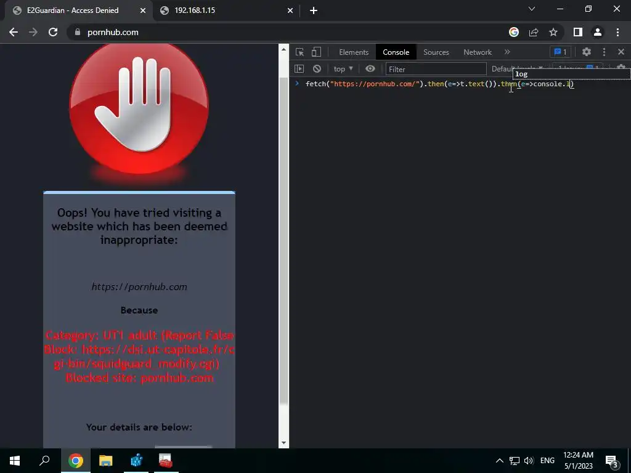This screenshot has height=473, width=631.
Task: Open the 'top' JavaScript context dropdown
Action: (343, 69)
